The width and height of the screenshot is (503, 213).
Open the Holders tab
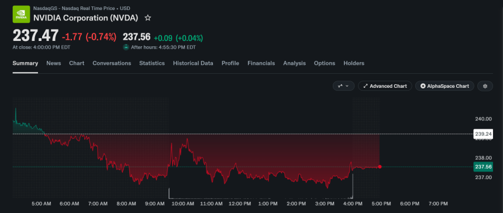(x=354, y=63)
